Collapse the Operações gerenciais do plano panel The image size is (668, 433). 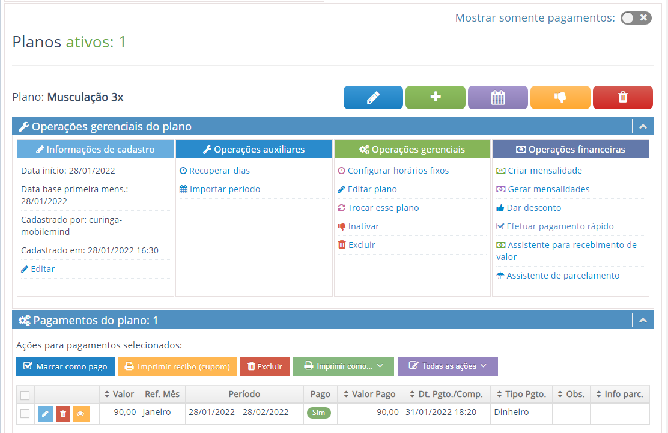pyautogui.click(x=643, y=127)
